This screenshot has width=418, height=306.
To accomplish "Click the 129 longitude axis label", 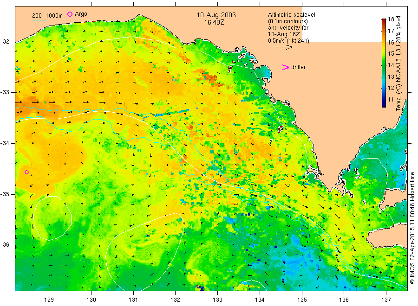I will pyautogui.click(x=49, y=300).
